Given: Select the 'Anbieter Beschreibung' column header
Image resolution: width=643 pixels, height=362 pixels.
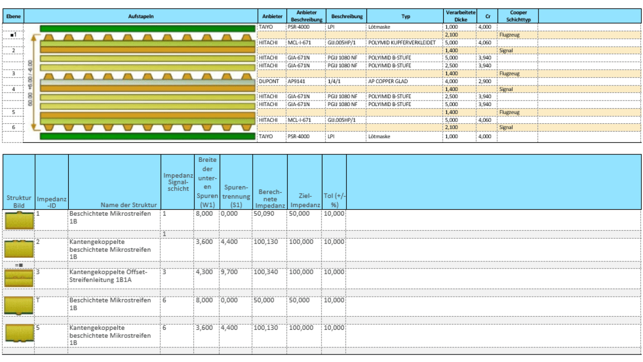Looking at the screenshot, I should pyautogui.click(x=305, y=16).
